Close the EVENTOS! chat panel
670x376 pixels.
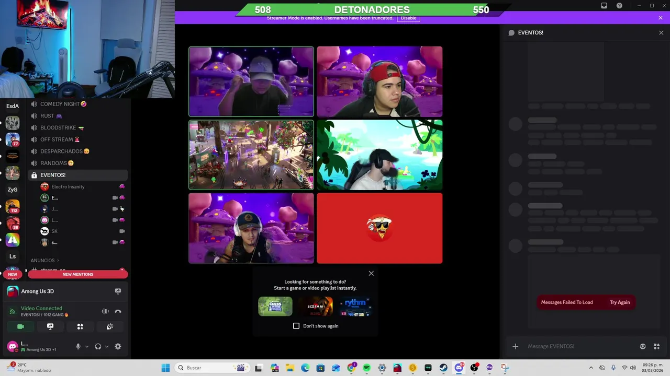pos(661,32)
